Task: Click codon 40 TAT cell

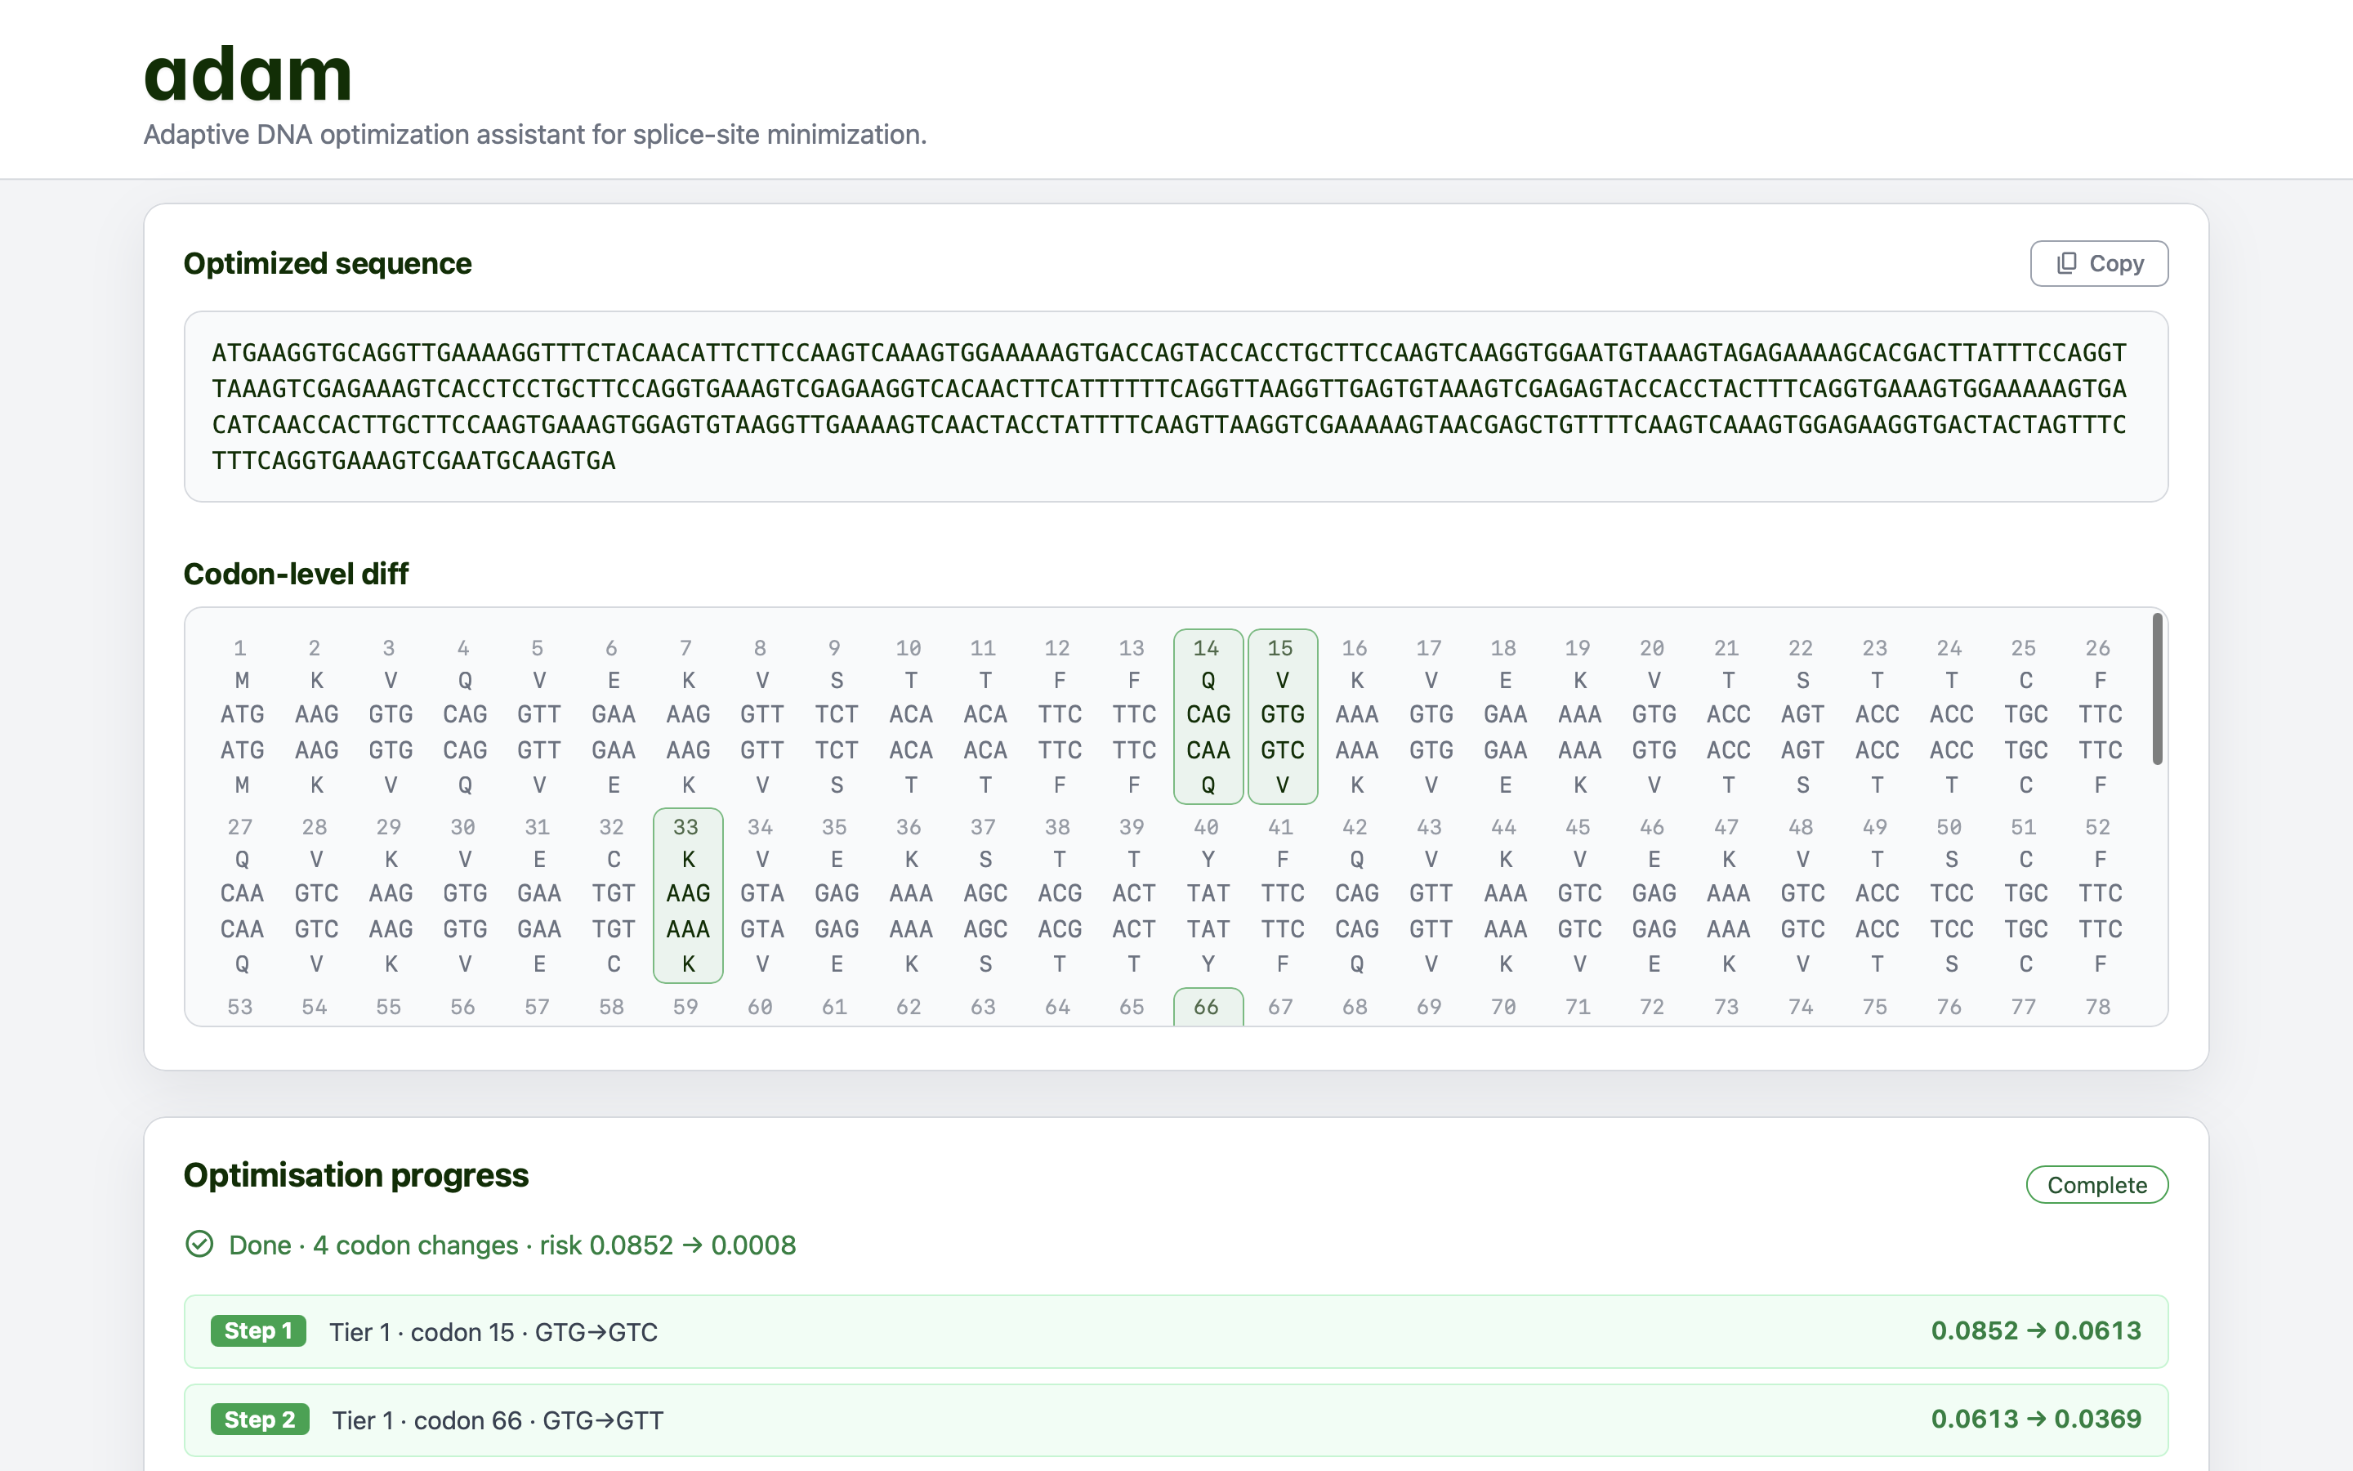Action: [1208, 895]
